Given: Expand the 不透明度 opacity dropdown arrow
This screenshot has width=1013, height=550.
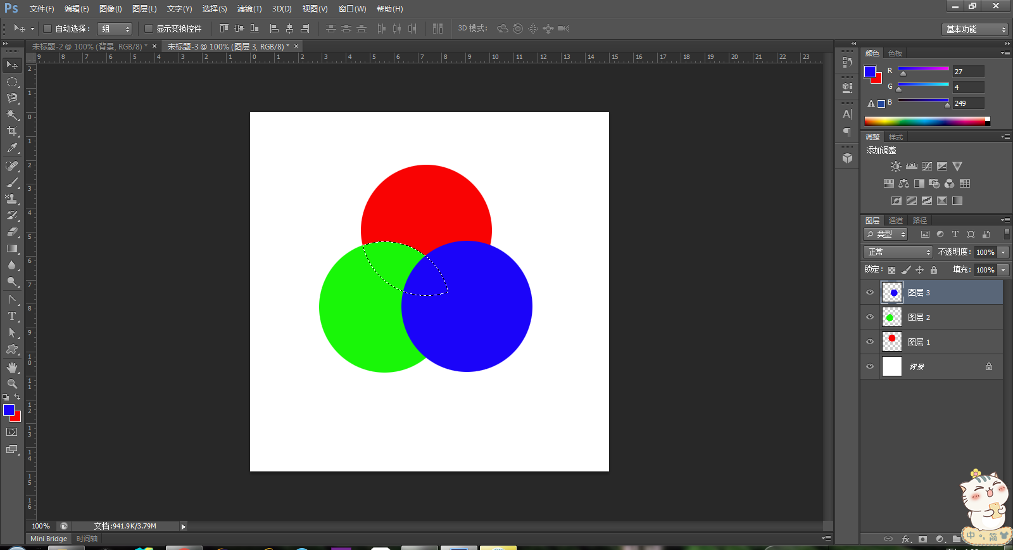Looking at the screenshot, I should [1004, 252].
